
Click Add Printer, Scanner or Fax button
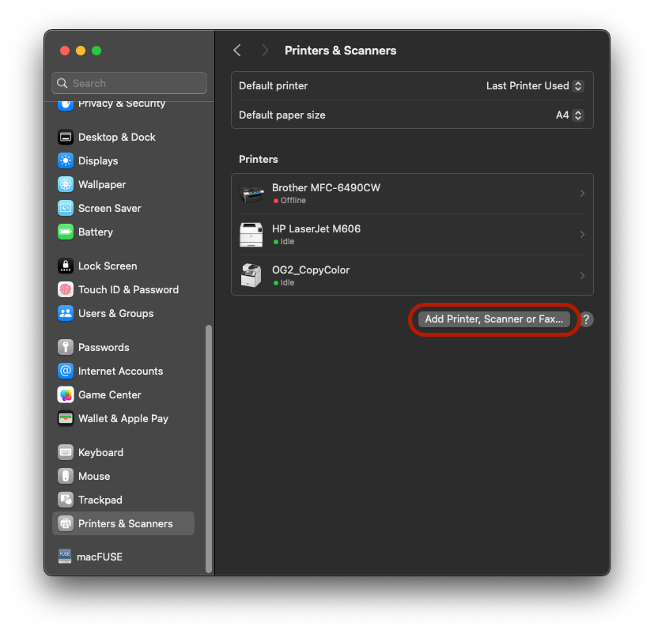tap(493, 319)
